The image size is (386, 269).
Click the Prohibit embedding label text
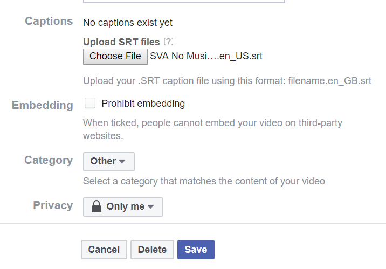[143, 104]
